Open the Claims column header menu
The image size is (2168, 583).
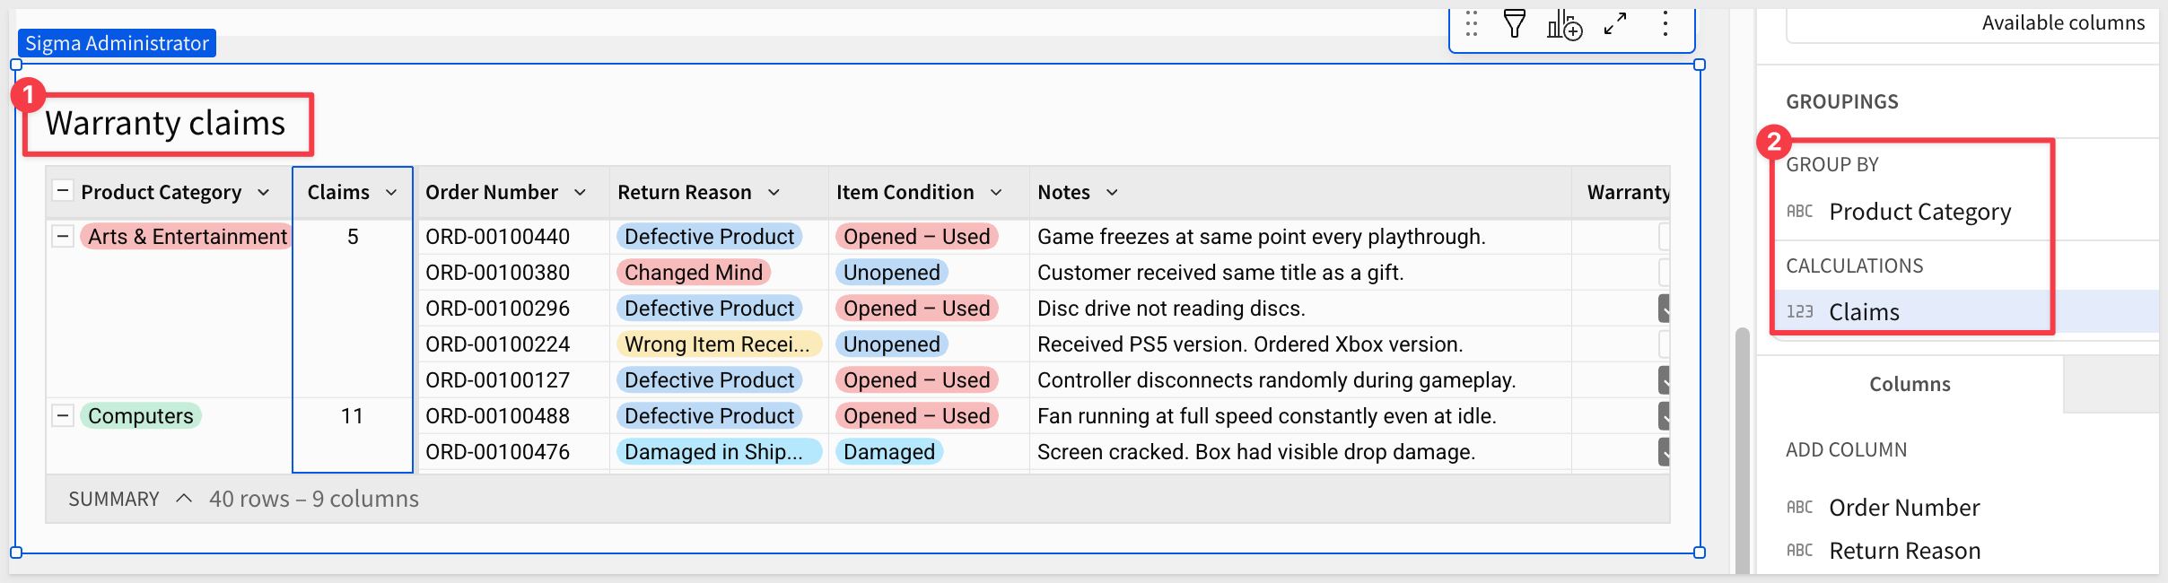(x=391, y=193)
